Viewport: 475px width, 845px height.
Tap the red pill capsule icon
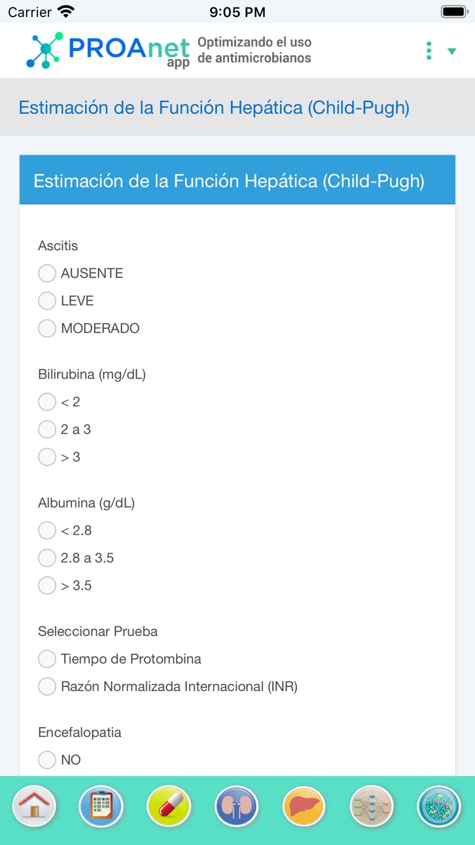pos(169,806)
